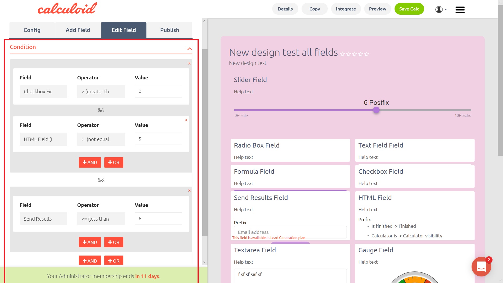Viewport: 503px width, 283px height.
Task: Switch to the Publish tab
Action: [x=170, y=30]
